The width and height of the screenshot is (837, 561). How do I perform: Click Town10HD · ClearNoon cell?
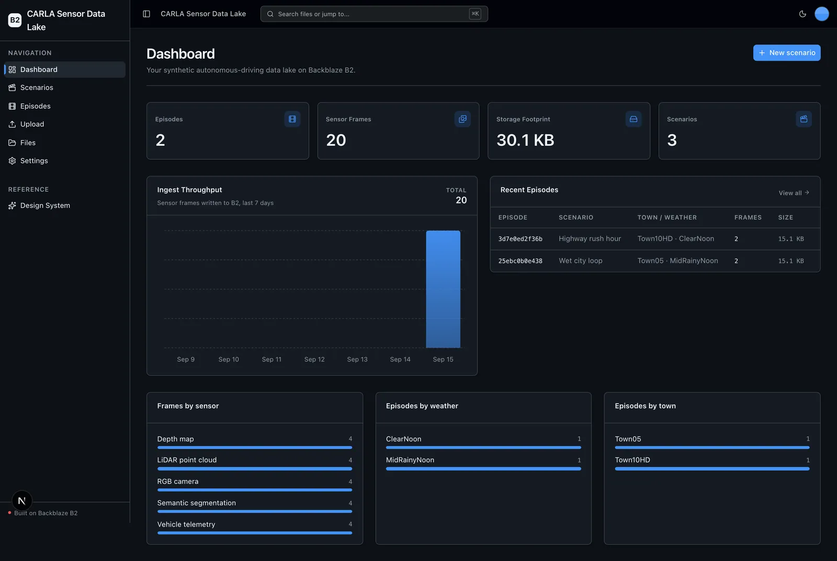click(676, 239)
